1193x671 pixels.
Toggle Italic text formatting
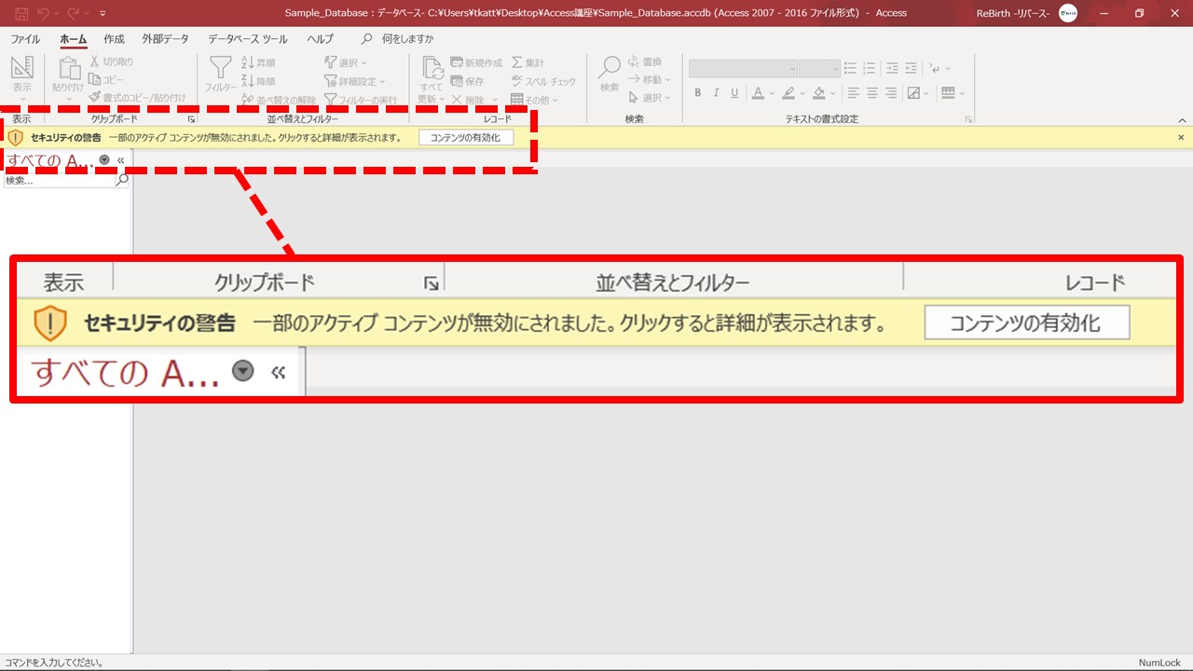click(x=716, y=93)
